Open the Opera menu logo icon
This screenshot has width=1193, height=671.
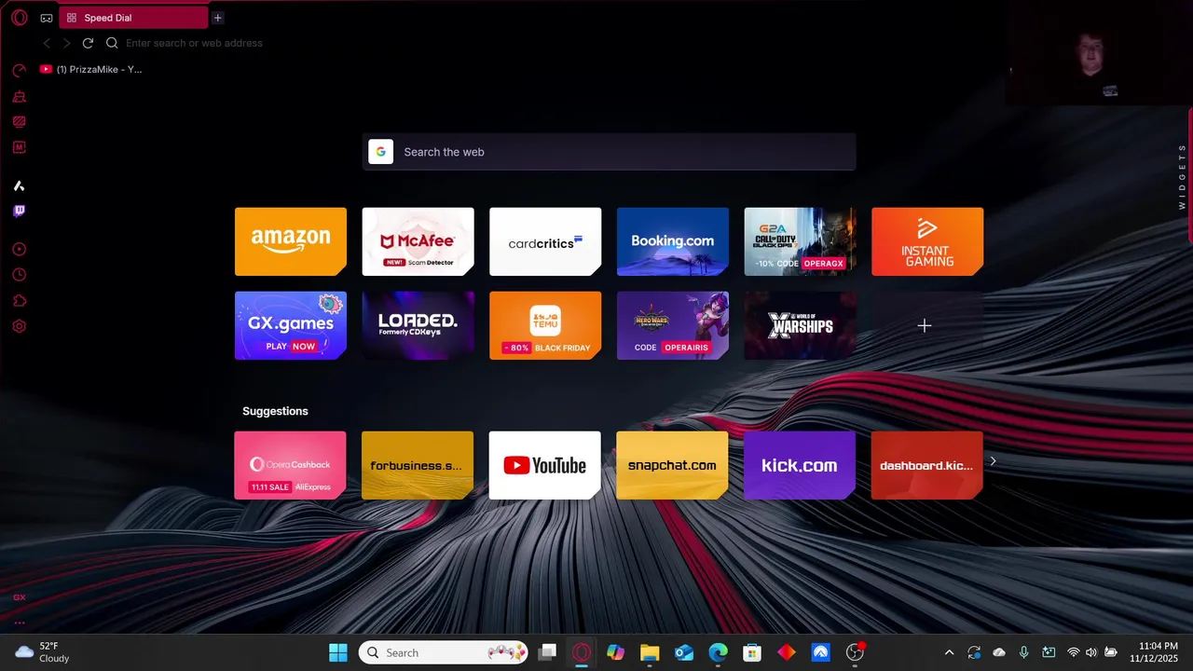click(19, 18)
